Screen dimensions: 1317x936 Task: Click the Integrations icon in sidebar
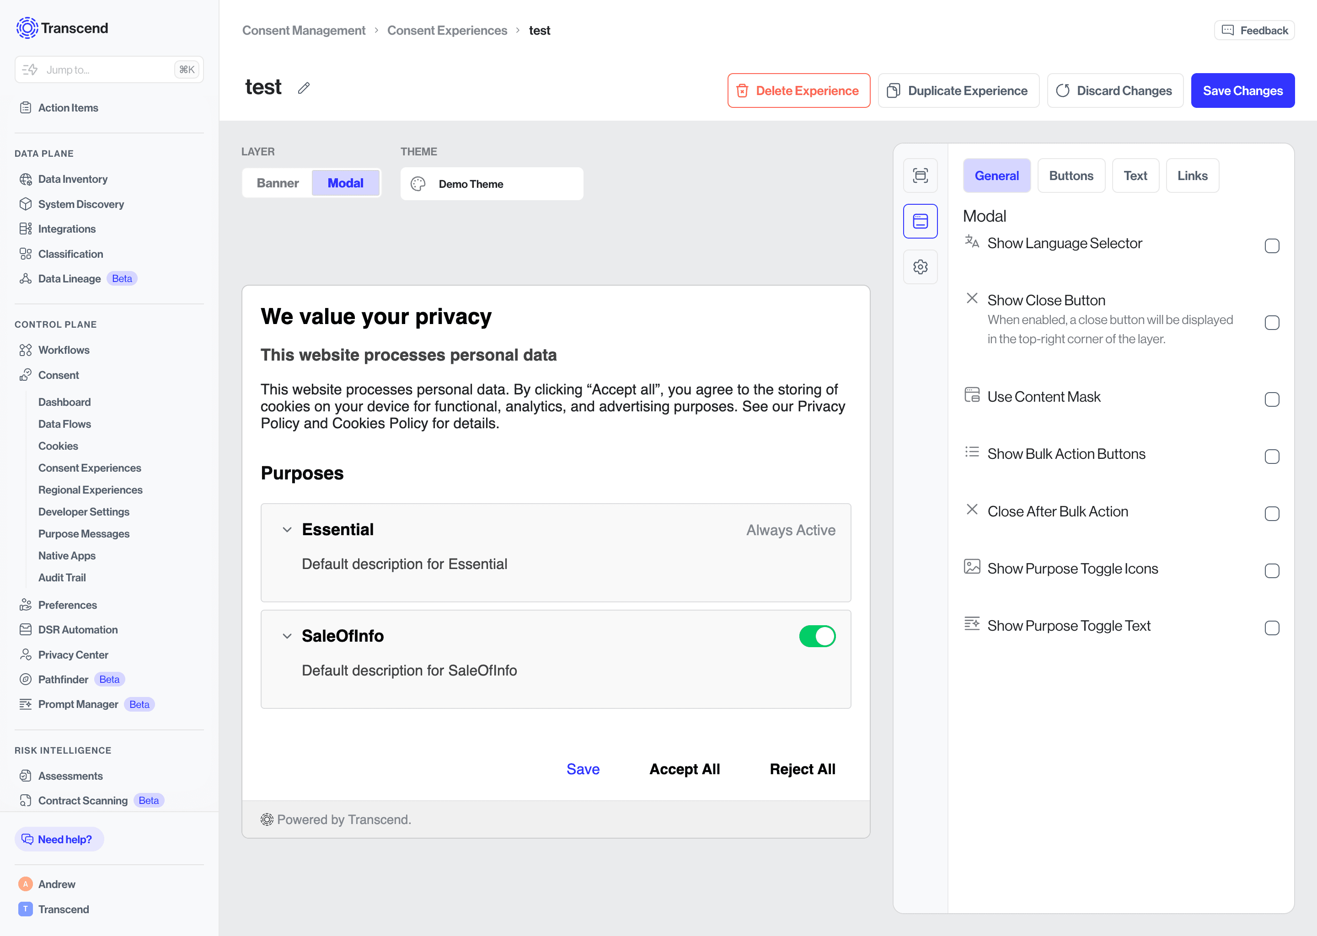(x=25, y=229)
